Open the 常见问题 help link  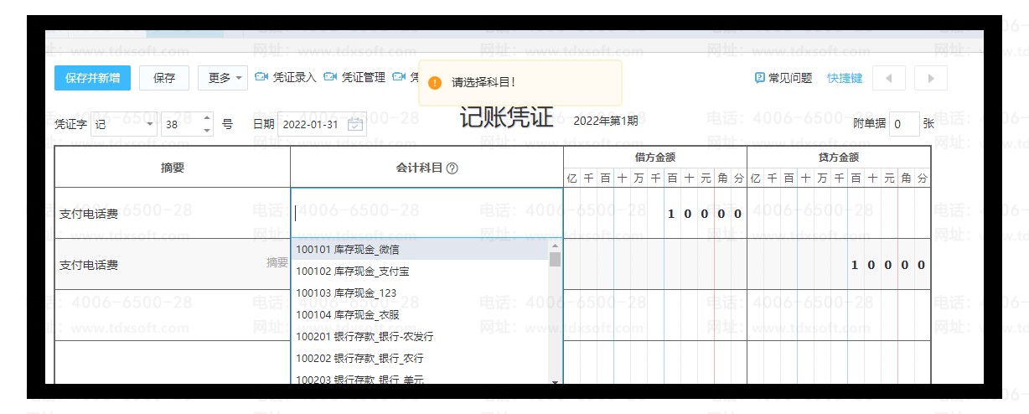click(x=783, y=78)
